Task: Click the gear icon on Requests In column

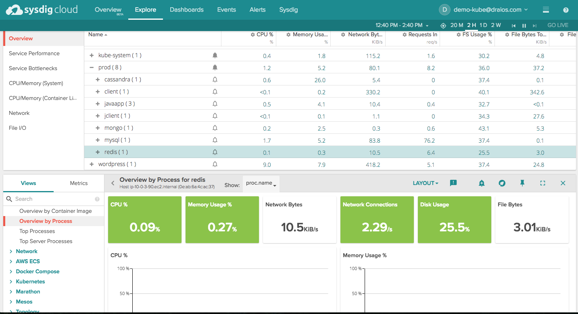Action: coord(405,35)
